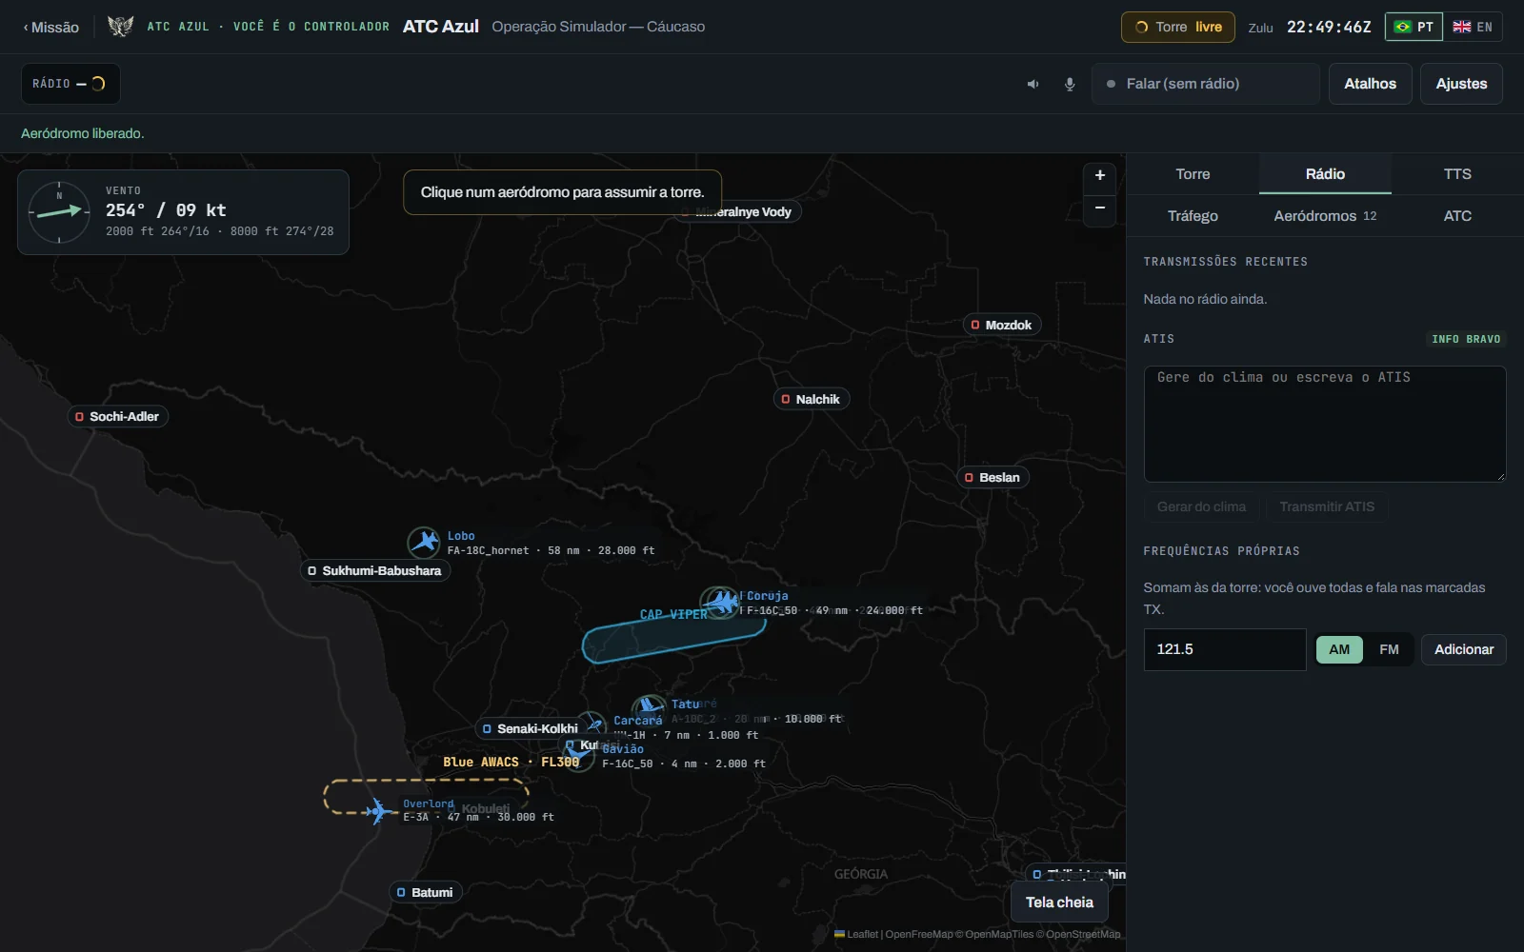Click the 121.5 frequency input field
This screenshot has height=952, width=1524.
point(1225,649)
